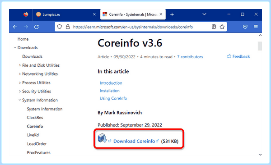Click the scrollbar down arrow

[260, 155]
